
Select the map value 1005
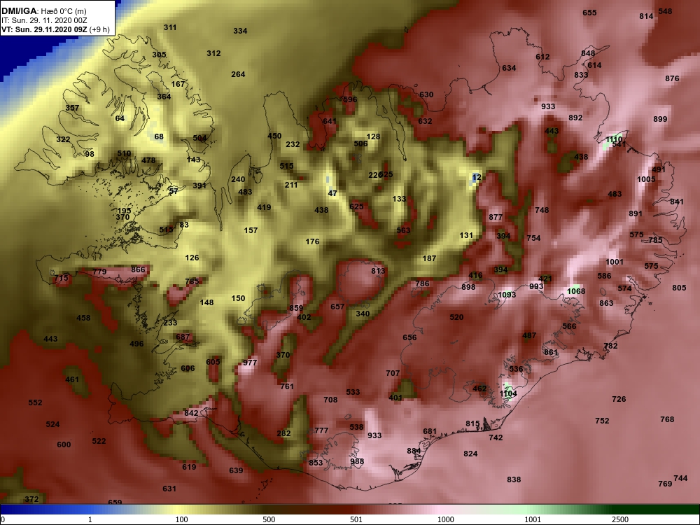(x=646, y=179)
